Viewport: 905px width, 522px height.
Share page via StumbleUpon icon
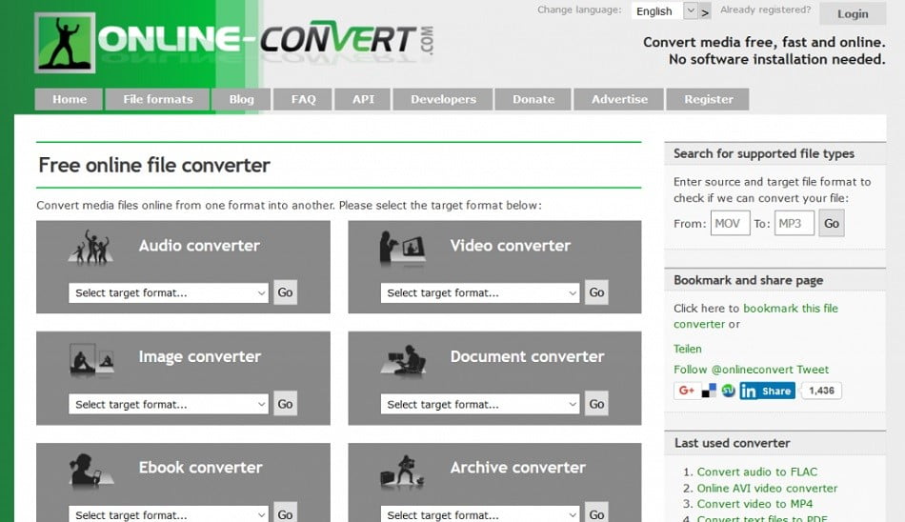(x=729, y=391)
